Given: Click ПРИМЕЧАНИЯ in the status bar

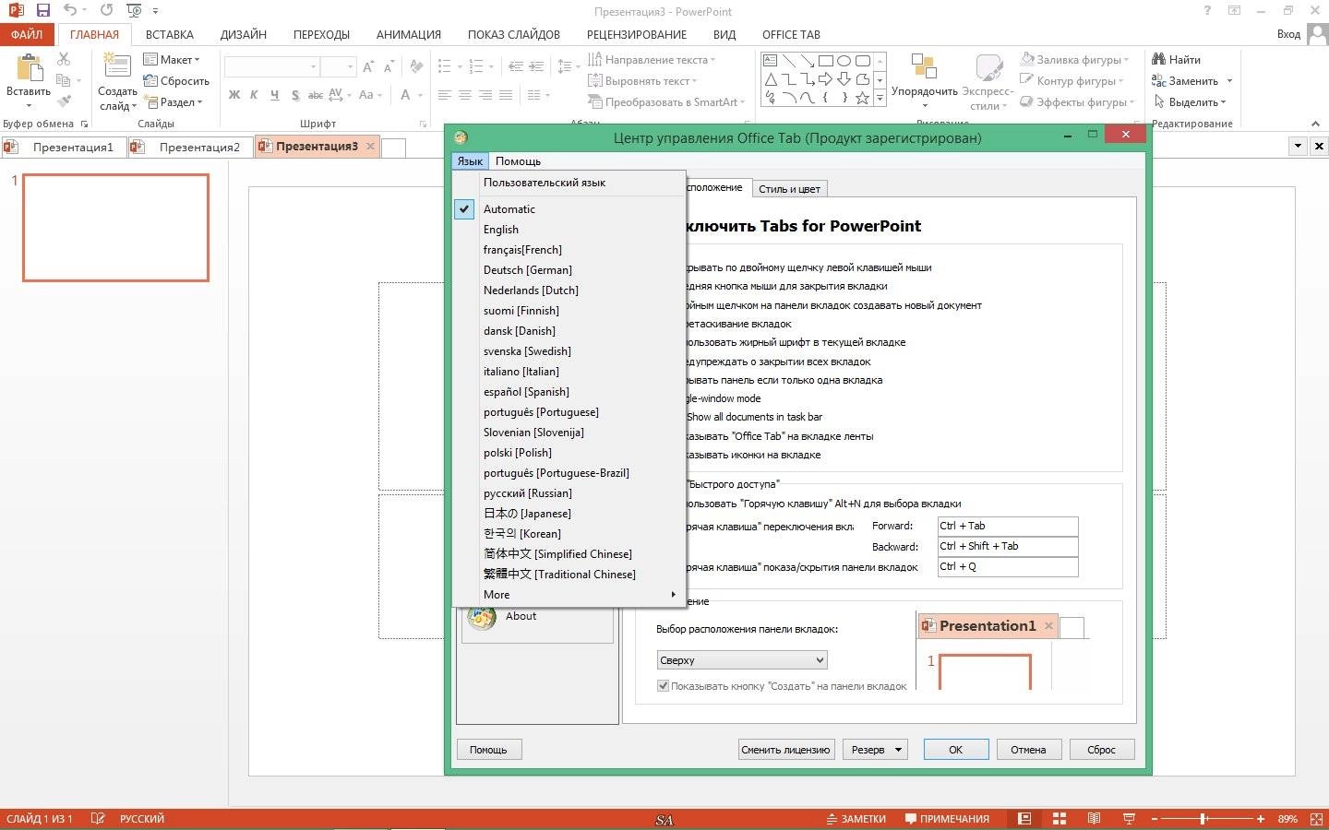Looking at the screenshot, I should [x=947, y=818].
